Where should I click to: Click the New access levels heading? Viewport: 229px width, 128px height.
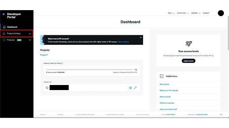[x=189, y=51]
